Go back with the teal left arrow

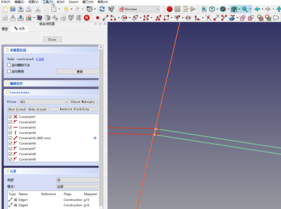tap(257, 9)
